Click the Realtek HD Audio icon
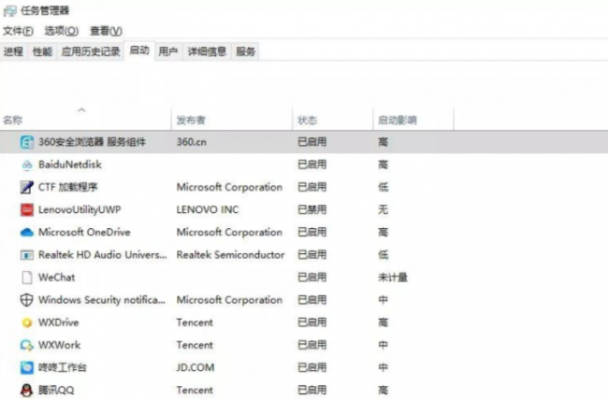 click(x=27, y=255)
